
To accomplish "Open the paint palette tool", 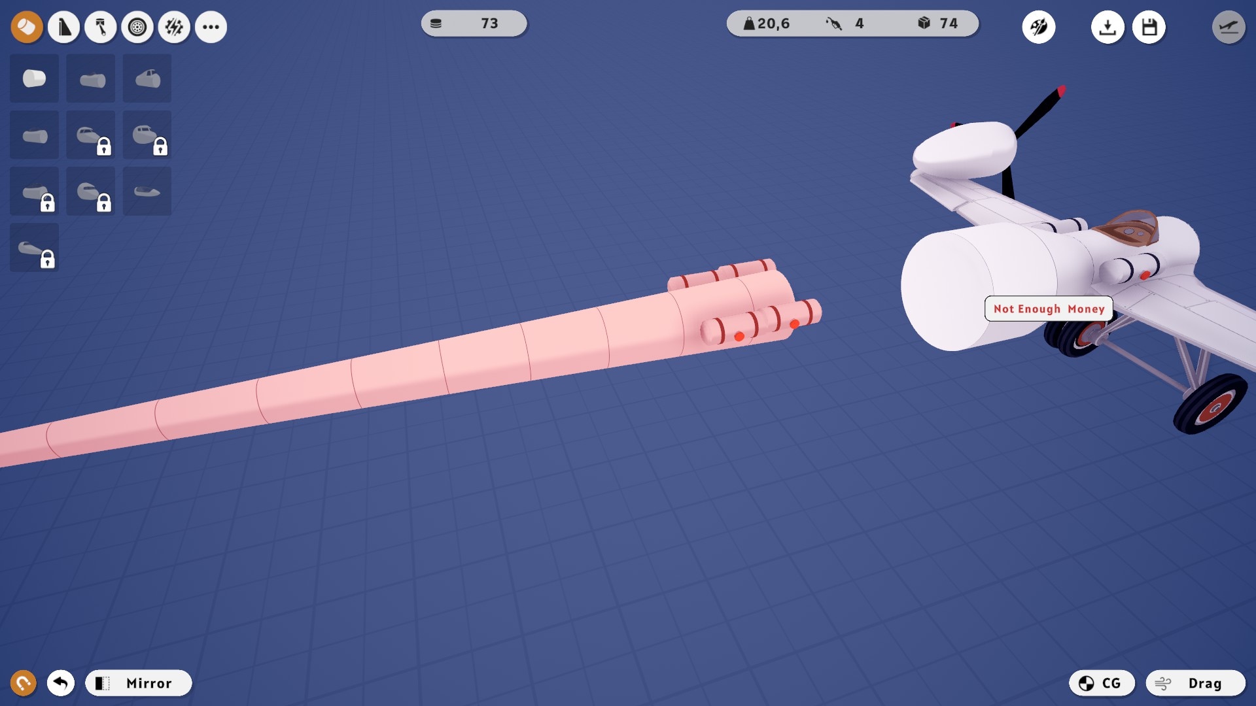I will [1039, 27].
